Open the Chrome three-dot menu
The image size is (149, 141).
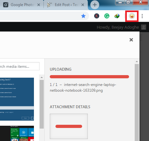pos(142,16)
